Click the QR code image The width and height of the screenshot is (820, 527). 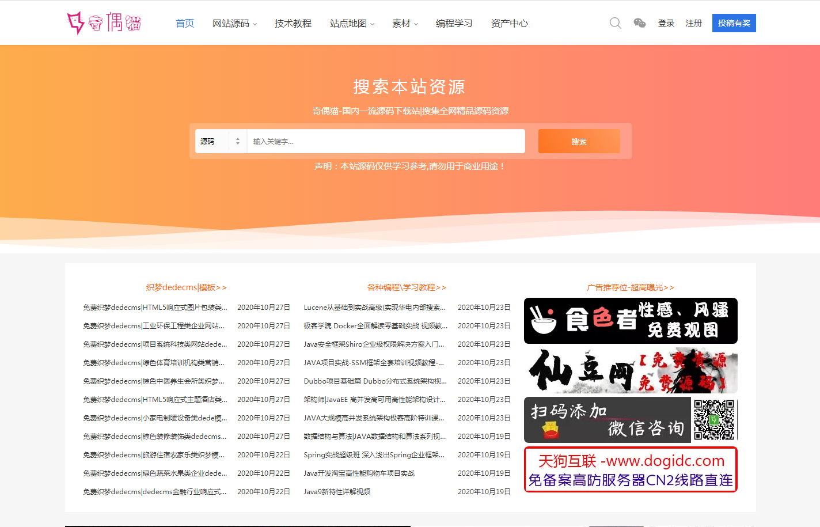pos(714,420)
